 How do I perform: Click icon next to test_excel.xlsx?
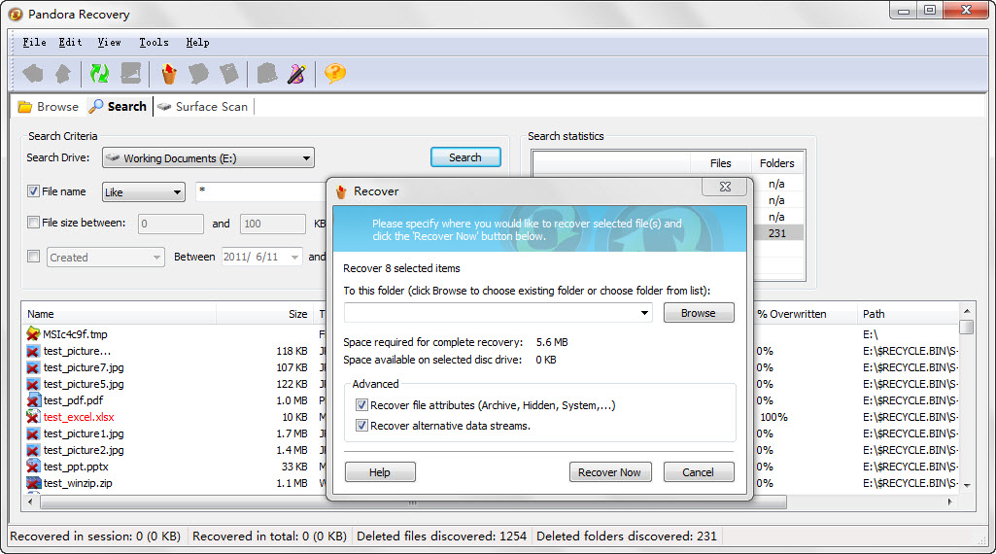[33, 417]
